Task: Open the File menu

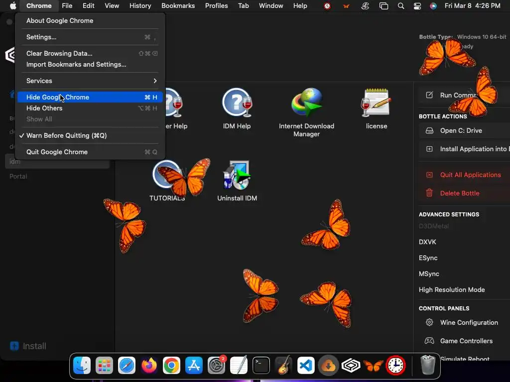Action: click(x=67, y=5)
